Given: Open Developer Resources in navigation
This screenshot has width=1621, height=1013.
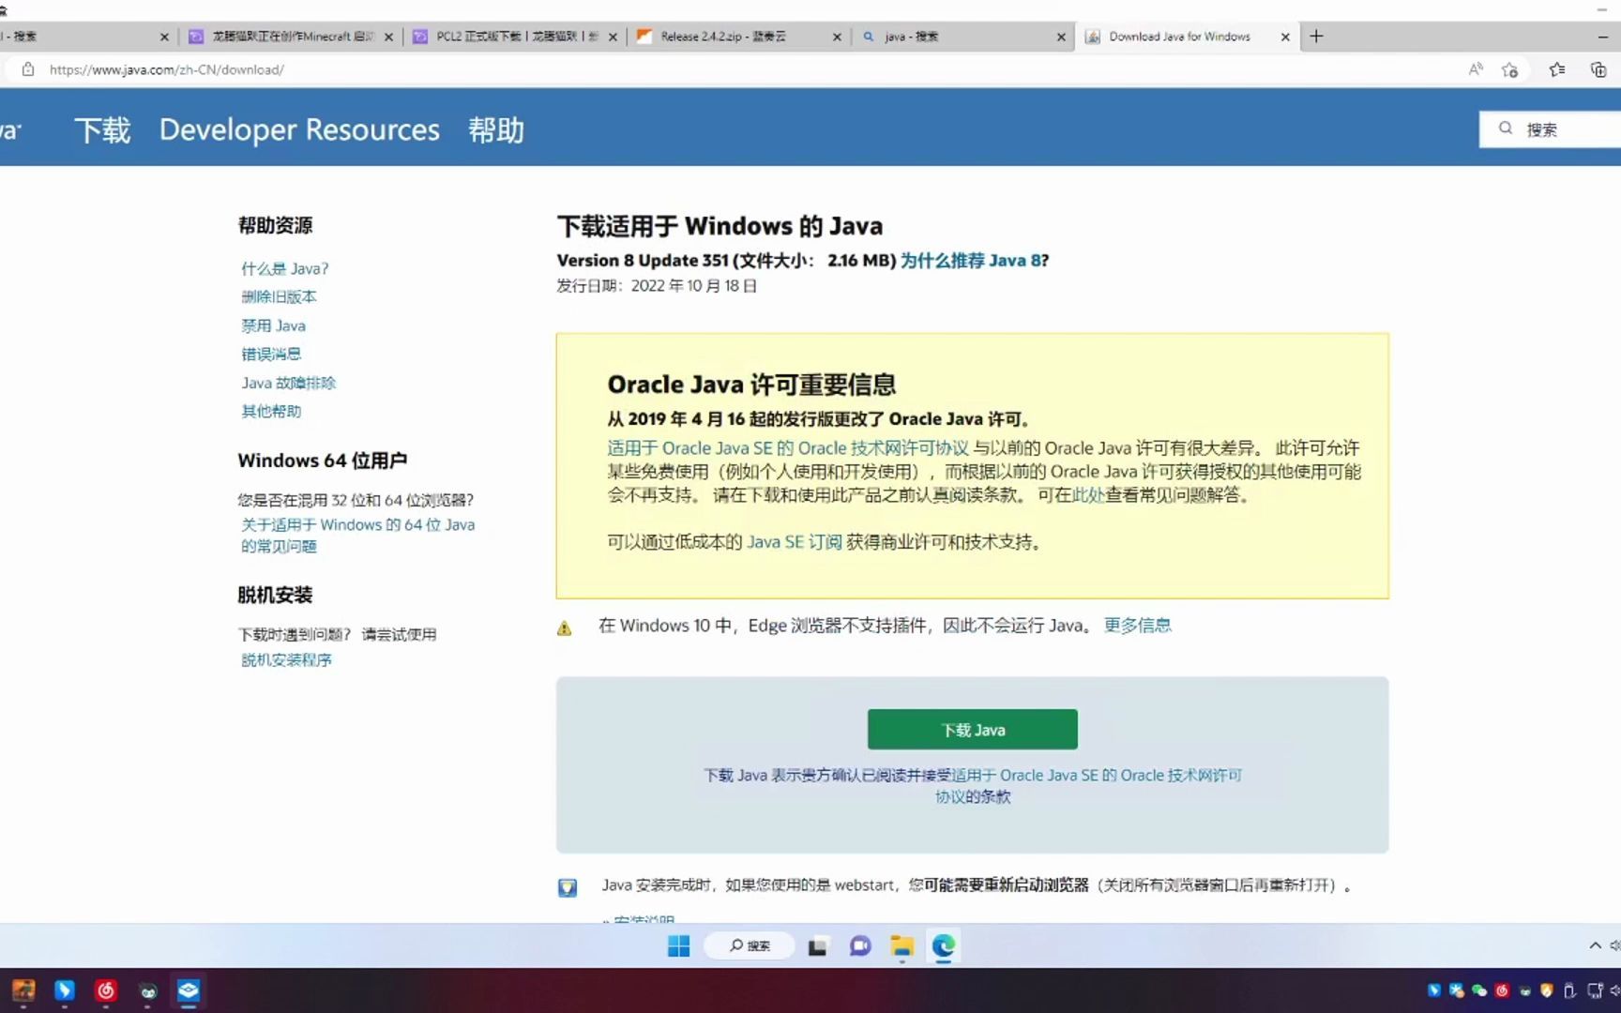Looking at the screenshot, I should point(299,129).
